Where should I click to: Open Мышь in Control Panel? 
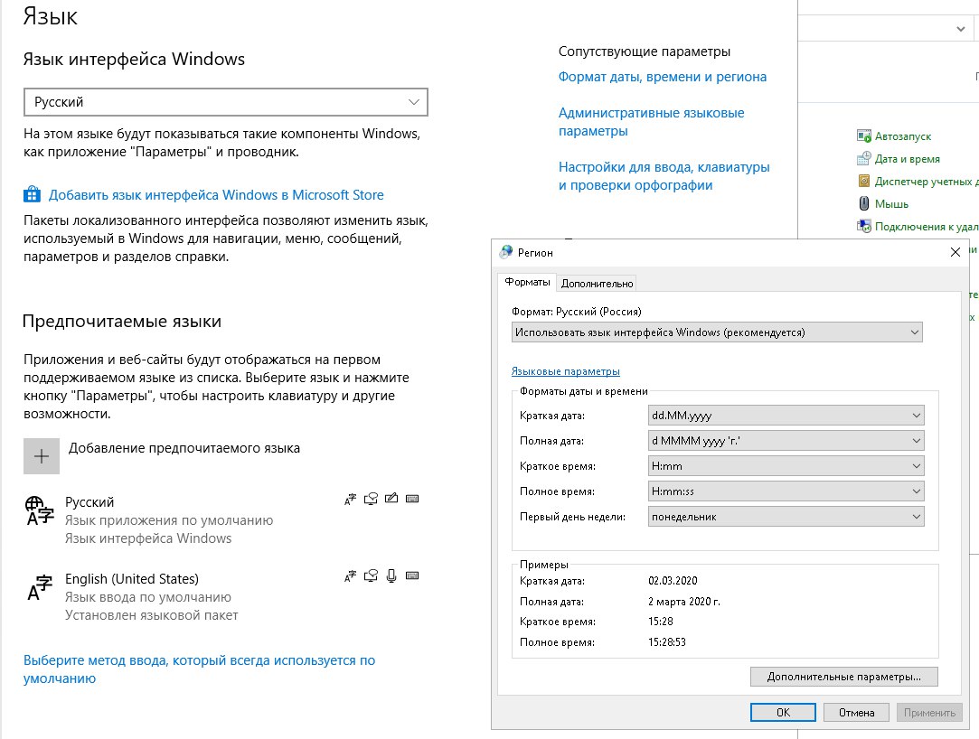pos(891,203)
